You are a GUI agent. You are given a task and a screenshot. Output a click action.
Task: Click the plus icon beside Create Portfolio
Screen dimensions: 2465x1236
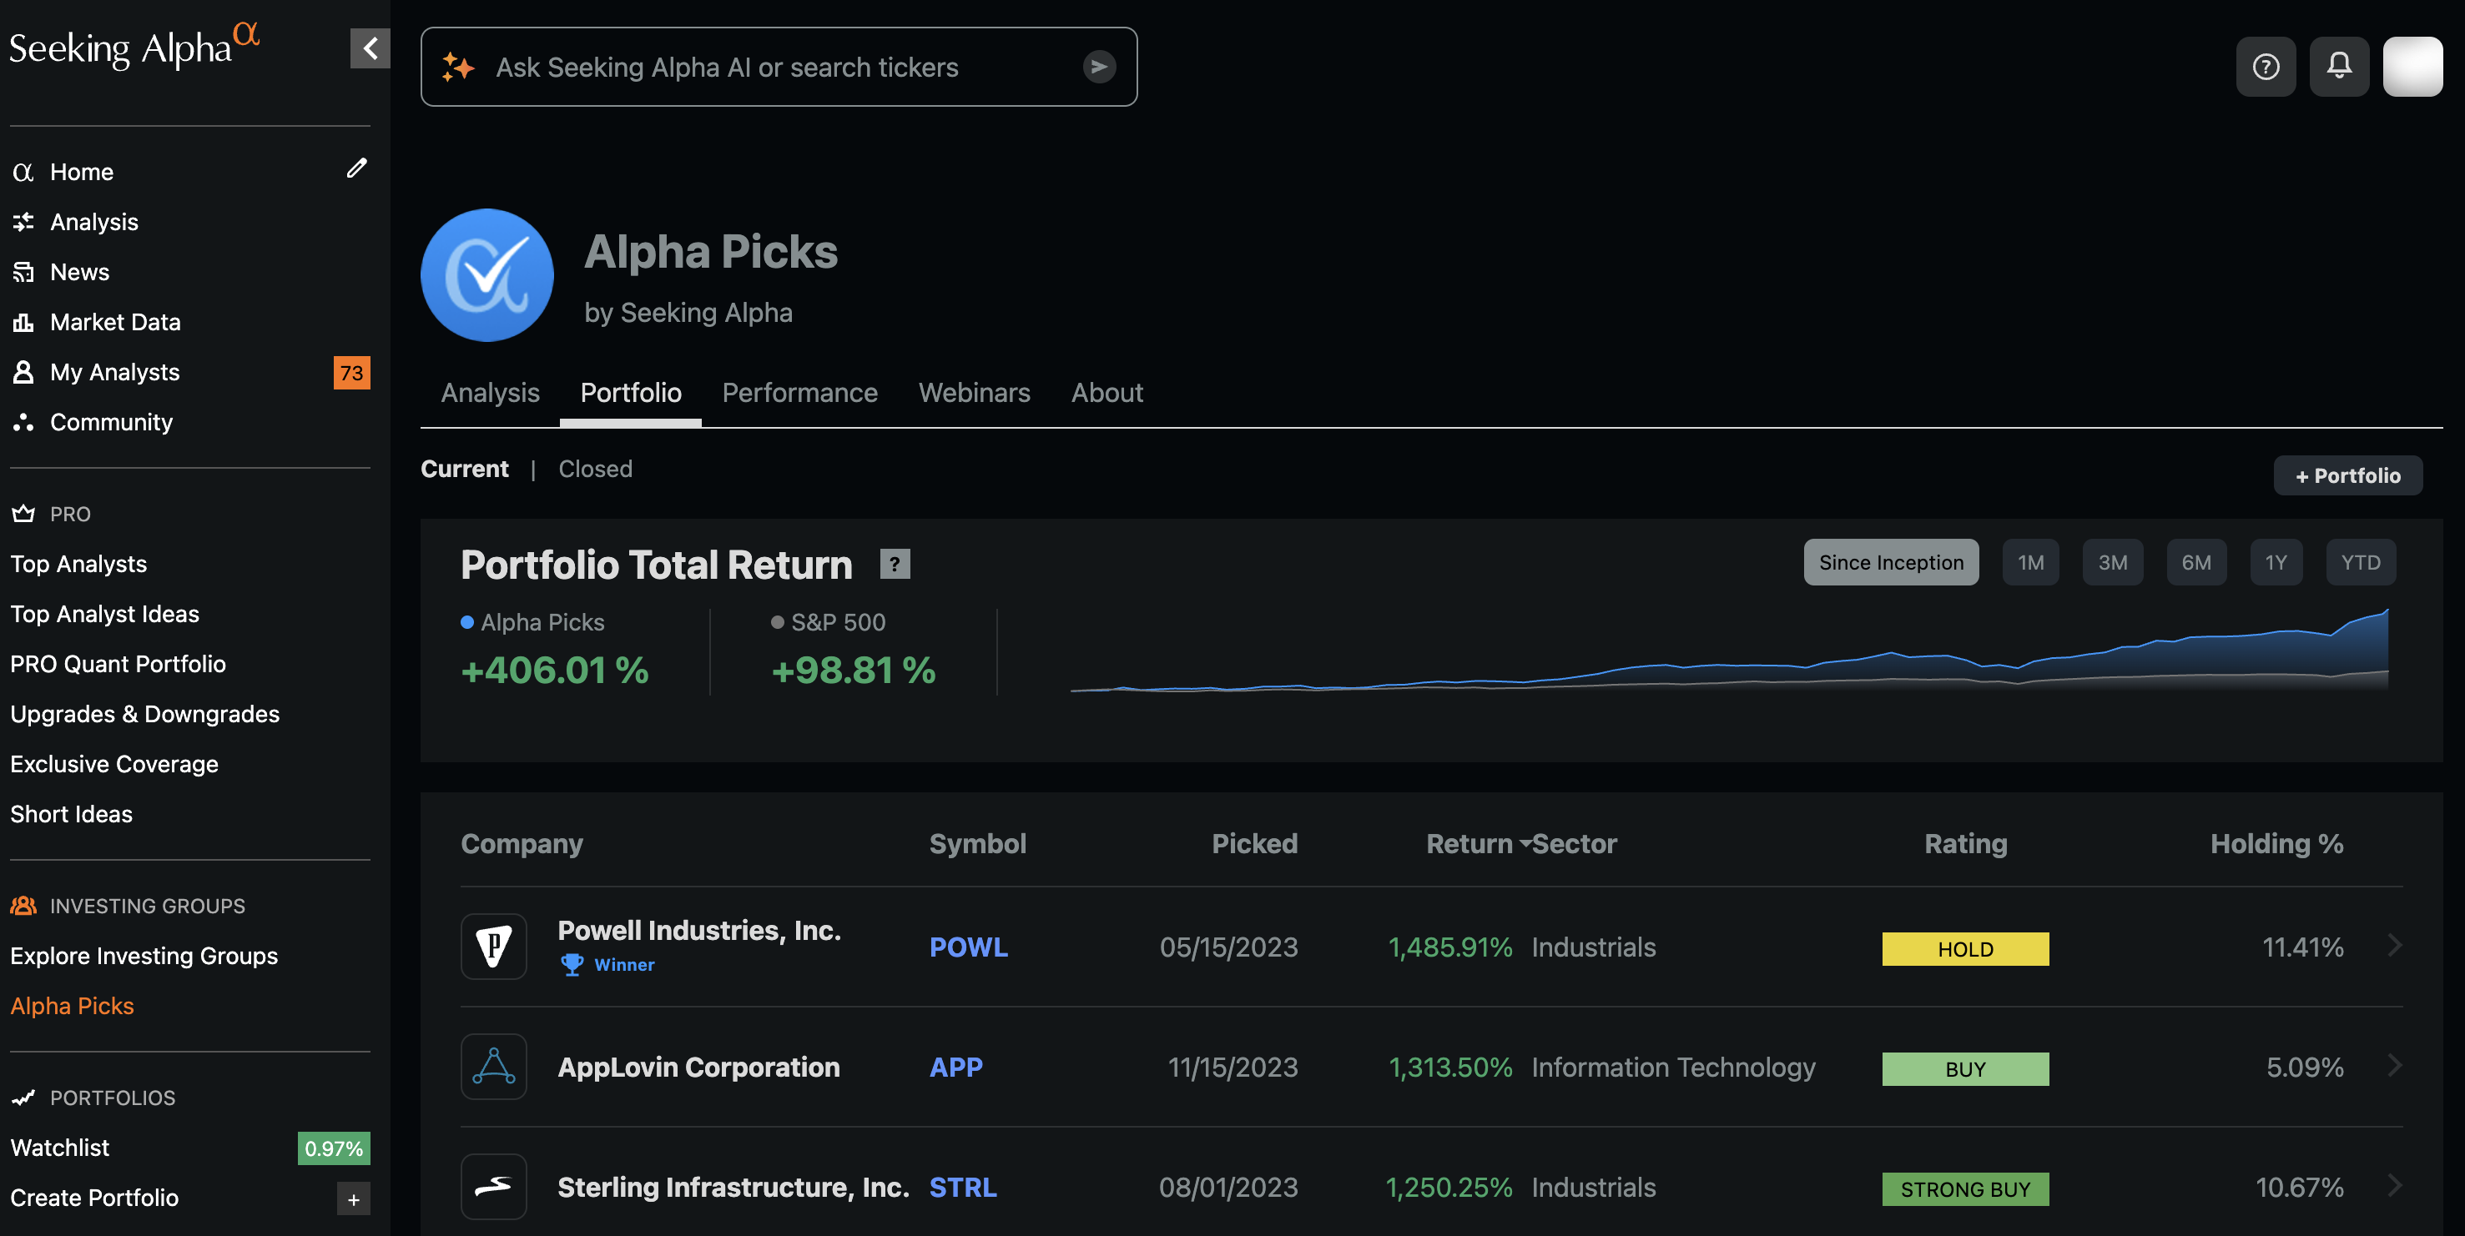353,1198
